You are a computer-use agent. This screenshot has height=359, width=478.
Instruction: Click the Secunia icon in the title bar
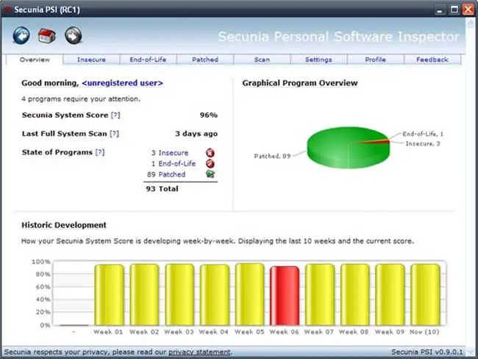[7, 10]
